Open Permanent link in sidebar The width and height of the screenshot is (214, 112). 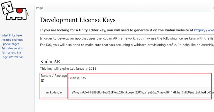click(11, 53)
